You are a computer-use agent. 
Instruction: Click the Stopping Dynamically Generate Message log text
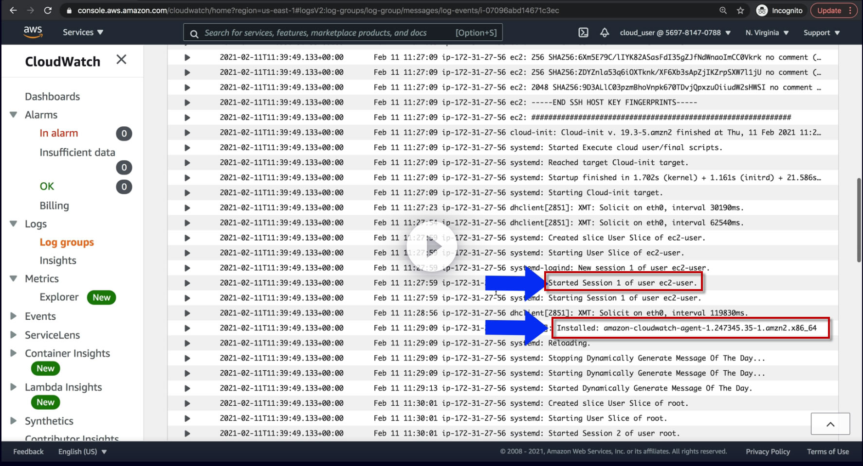657,358
